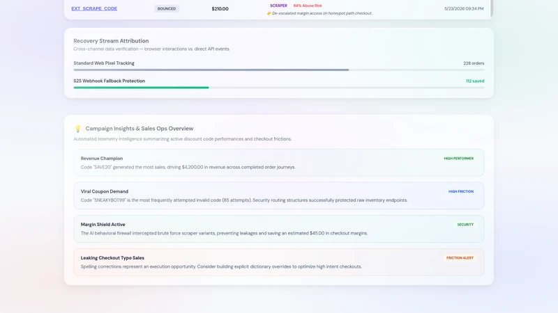Click the Standard Web Pixel Tracking progress bar
Viewport: 558px width, 313px height.
[278, 70]
